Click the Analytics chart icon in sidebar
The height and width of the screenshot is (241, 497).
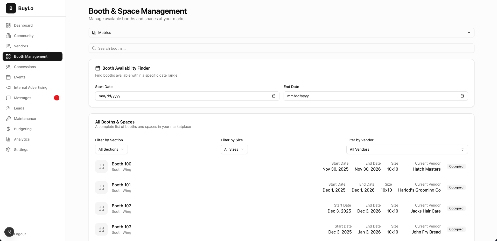pos(8,139)
